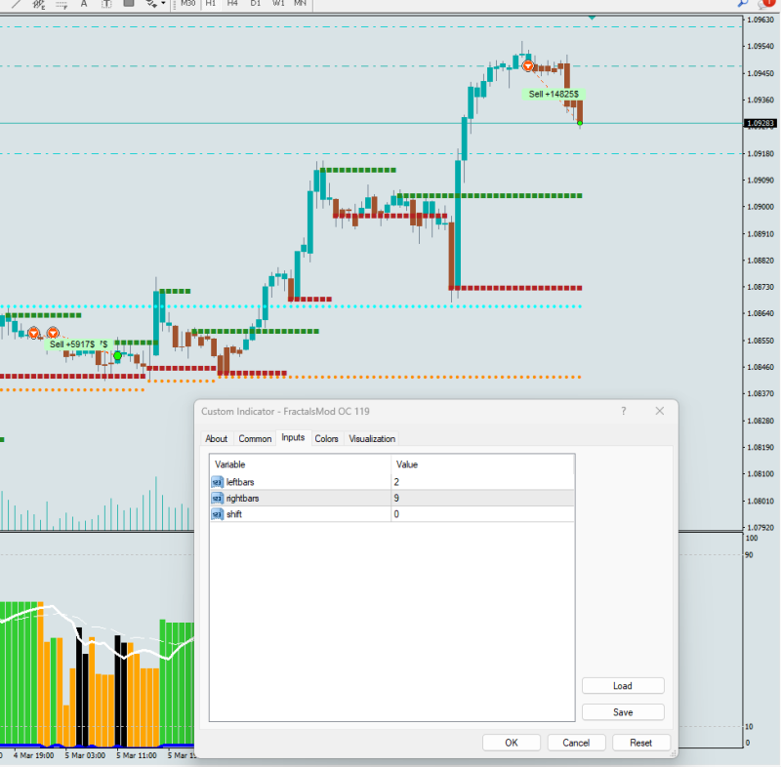This screenshot has height=767, width=781.
Task: Select the text label "T" tool
Action: click(106, 4)
